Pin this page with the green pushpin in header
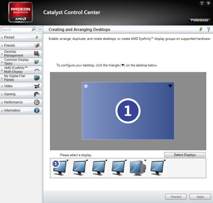213x203 pixels. 201,29
